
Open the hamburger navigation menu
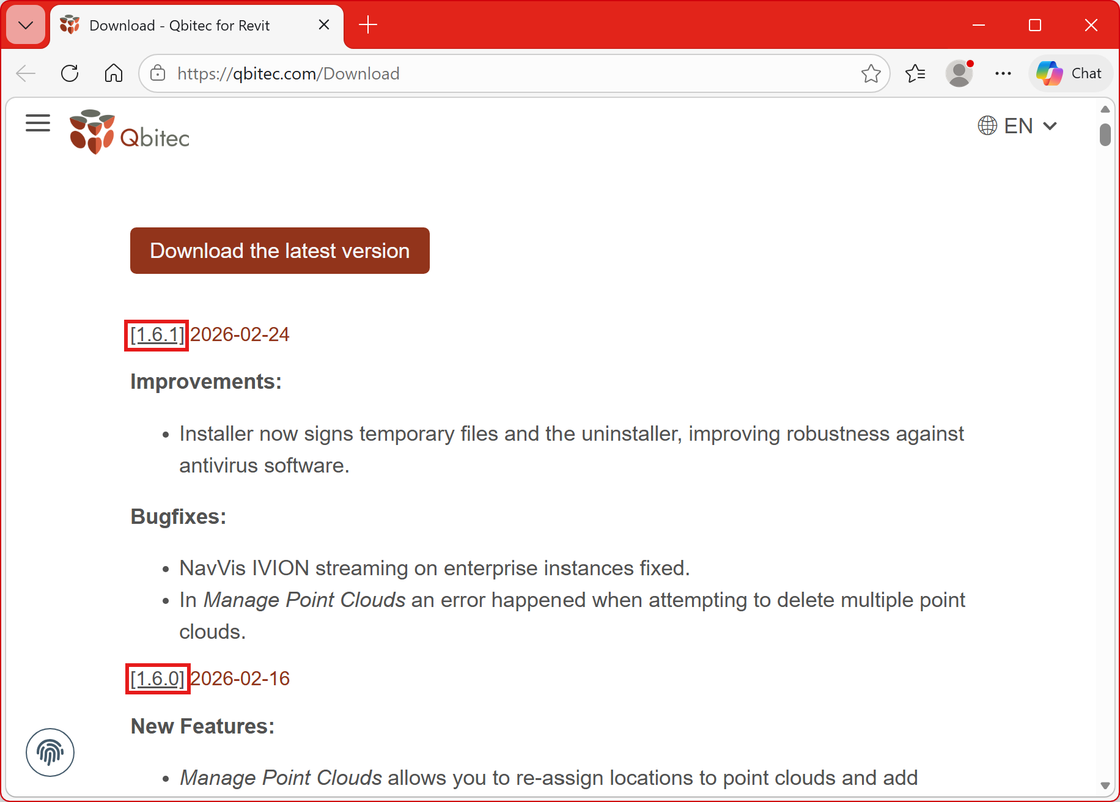pyautogui.click(x=38, y=123)
